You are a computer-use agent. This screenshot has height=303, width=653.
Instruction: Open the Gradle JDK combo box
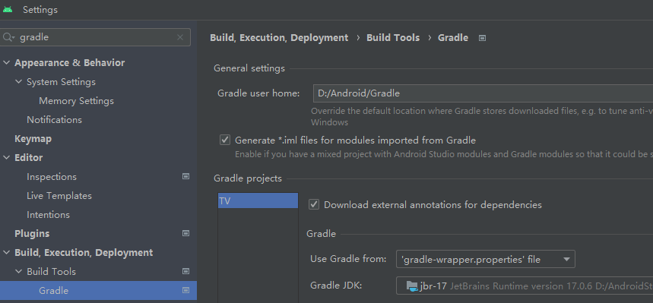[525, 286]
